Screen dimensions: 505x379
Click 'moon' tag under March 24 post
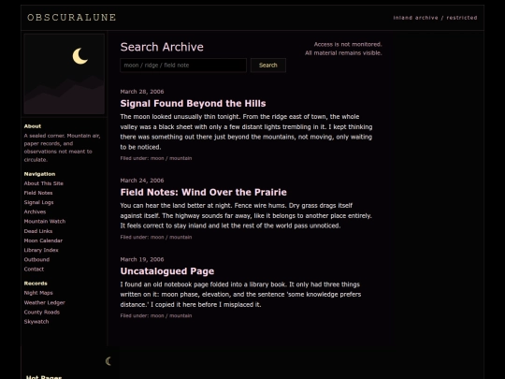pos(157,237)
